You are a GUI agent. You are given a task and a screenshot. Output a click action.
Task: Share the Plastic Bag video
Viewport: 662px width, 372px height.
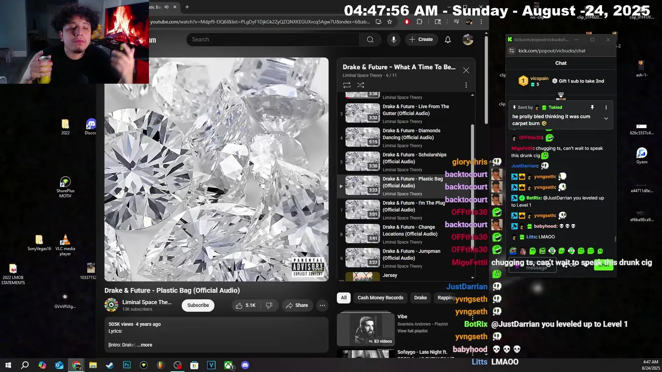tap(297, 305)
